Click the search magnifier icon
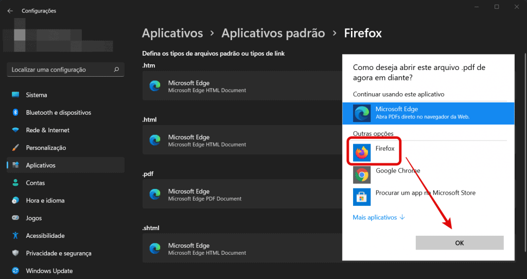The image size is (527, 279). click(x=116, y=69)
